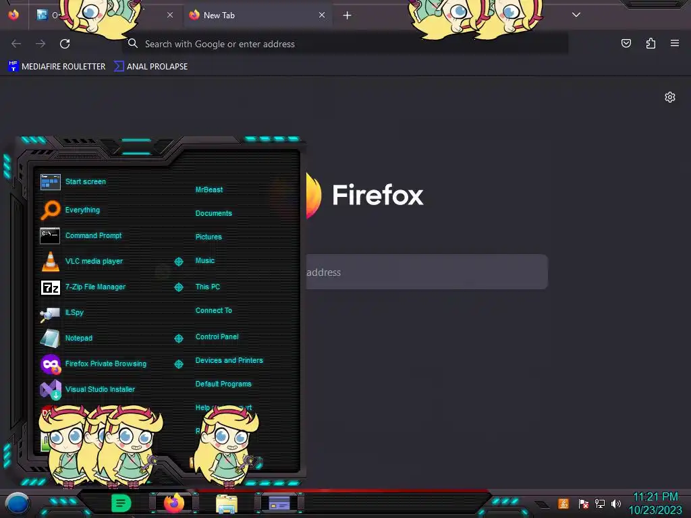Click the Firefox taskbar icon

[x=174, y=503]
